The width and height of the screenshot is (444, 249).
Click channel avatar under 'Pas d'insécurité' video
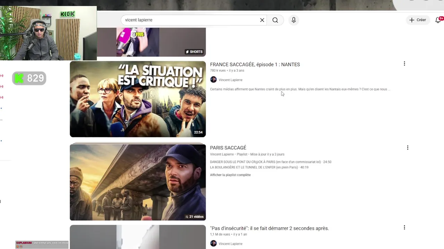coord(213,243)
